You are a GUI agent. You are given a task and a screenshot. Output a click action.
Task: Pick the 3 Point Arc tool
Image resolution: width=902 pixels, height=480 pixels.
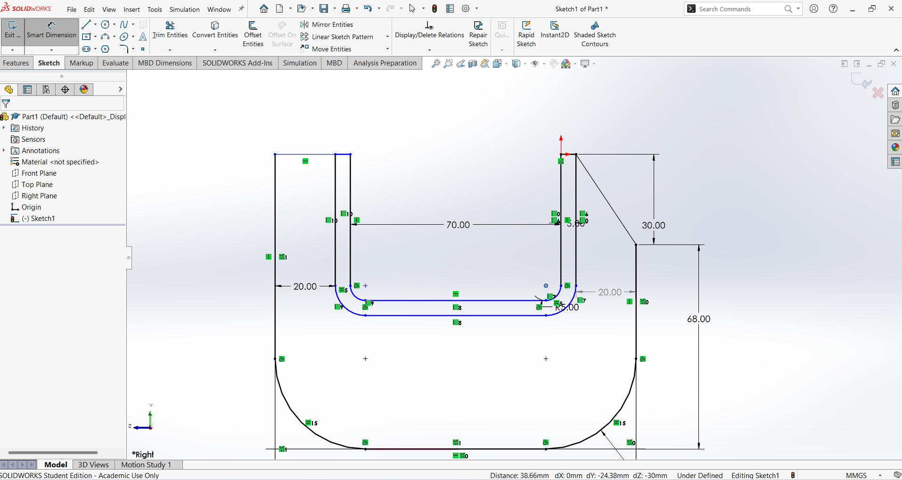pos(106,37)
